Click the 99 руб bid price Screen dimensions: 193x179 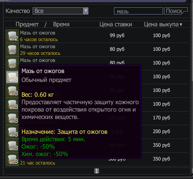coord(117,36)
